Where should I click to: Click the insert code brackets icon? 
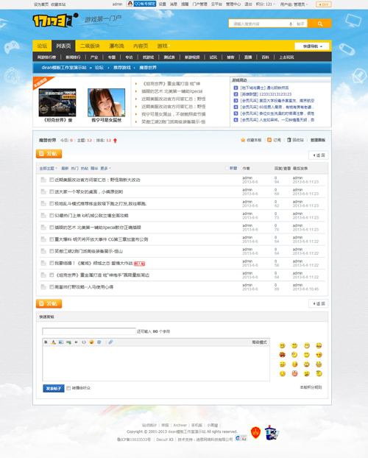[x=84, y=342]
